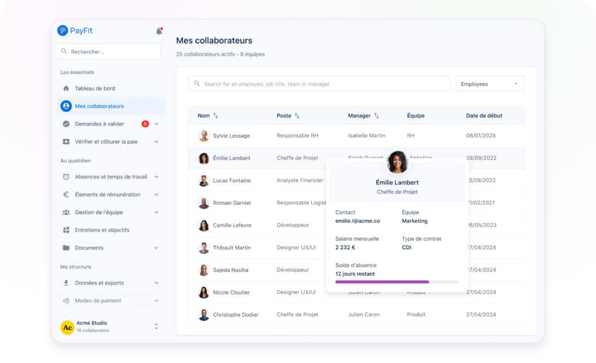596x363 pixels.
Task: Expand Demandes à valider chevron
Action: tap(157, 124)
